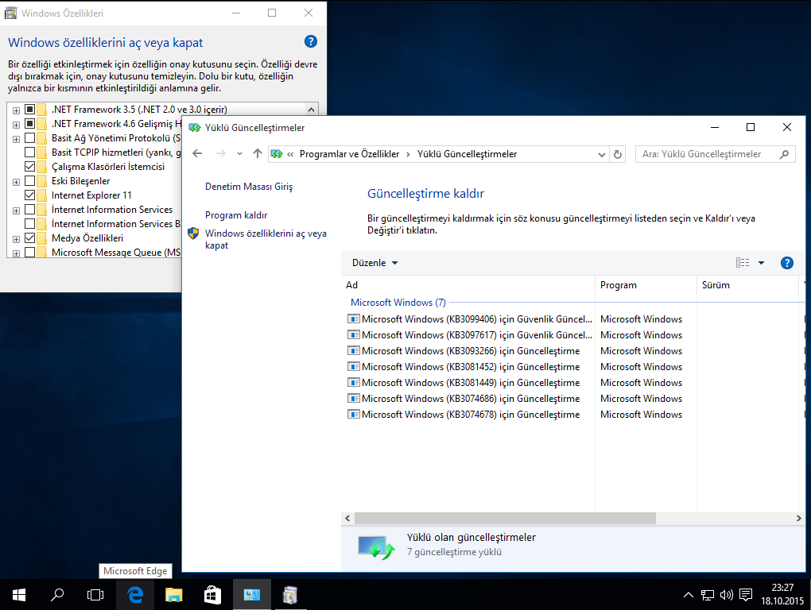Click scroll-up arrow in features list
Viewport: 811px width, 610px height.
click(x=311, y=110)
